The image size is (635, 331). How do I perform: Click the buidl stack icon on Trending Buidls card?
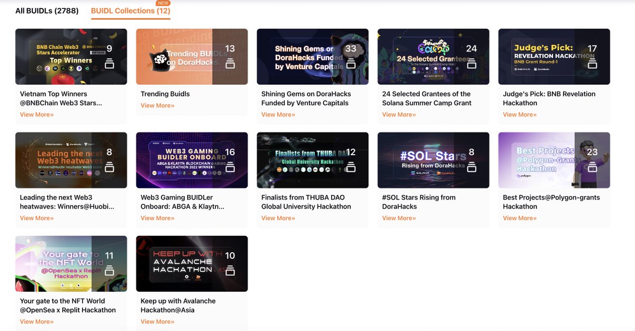click(x=230, y=63)
